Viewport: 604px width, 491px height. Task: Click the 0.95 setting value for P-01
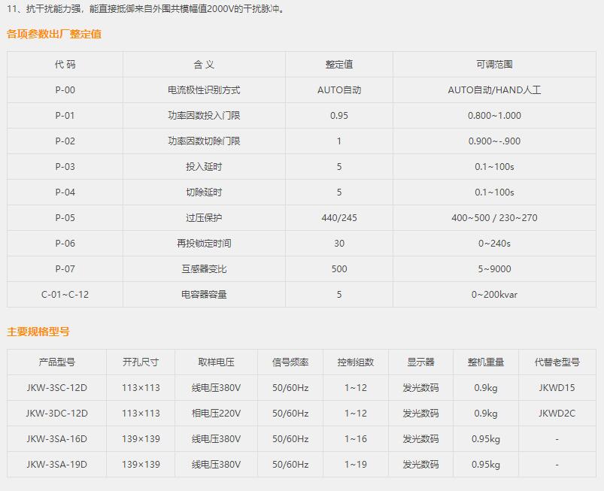339,116
